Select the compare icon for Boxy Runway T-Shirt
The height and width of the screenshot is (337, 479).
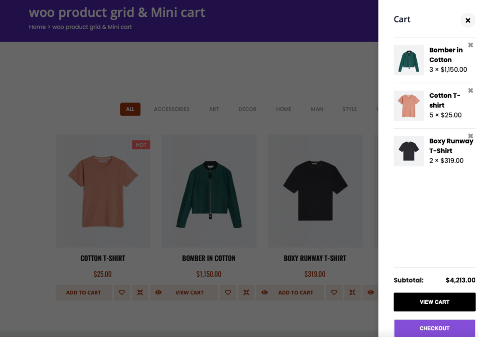[352, 293]
